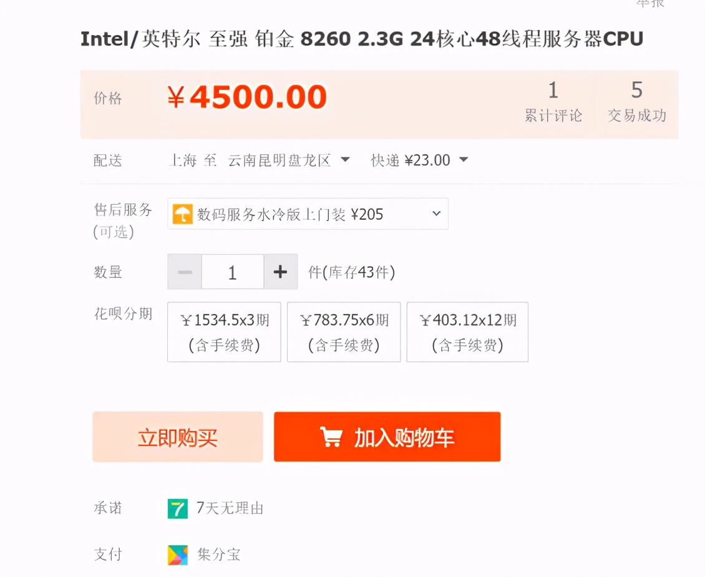This screenshot has width=705, height=577.
Task: Click the 加入购物车 add to cart button
Action: pos(387,436)
